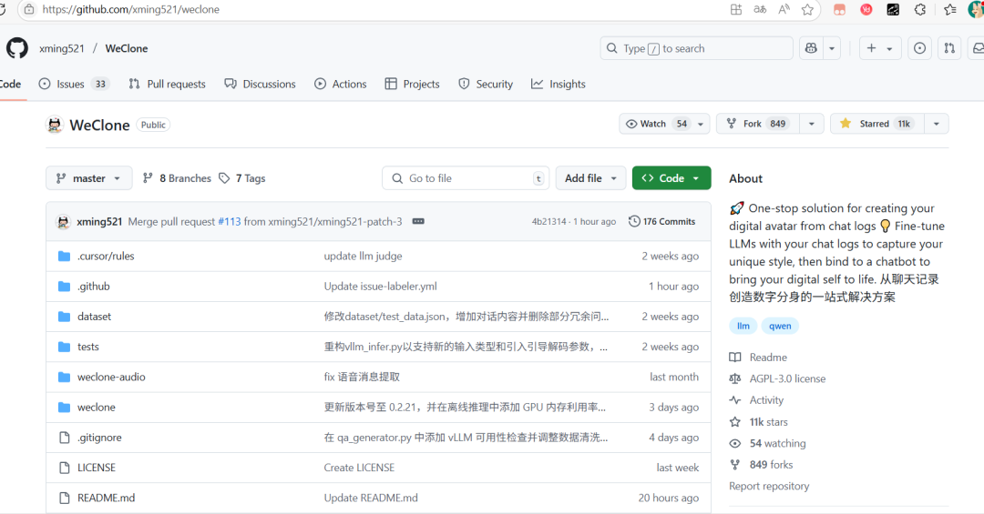Viewport: 984px width, 514px height.
Task: Go to GitHub home via Octocat logo
Action: click(17, 48)
